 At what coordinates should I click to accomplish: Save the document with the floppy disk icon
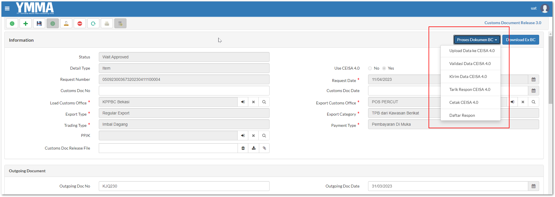pos(39,24)
